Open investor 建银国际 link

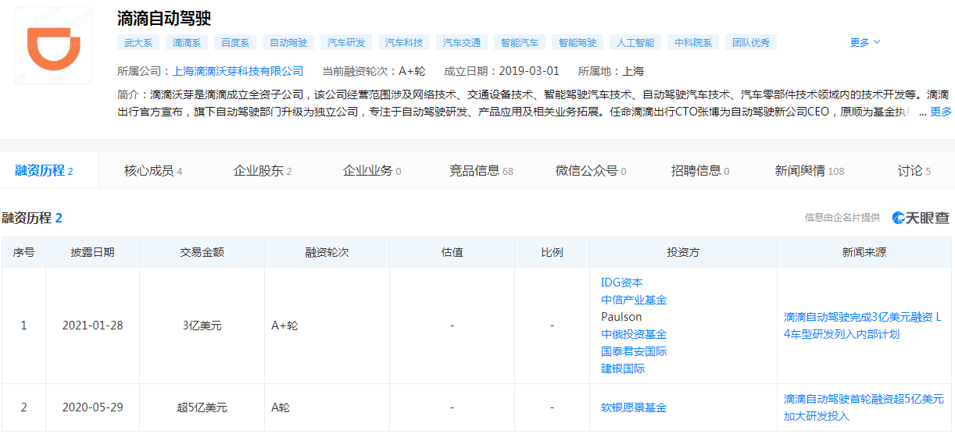click(x=623, y=368)
